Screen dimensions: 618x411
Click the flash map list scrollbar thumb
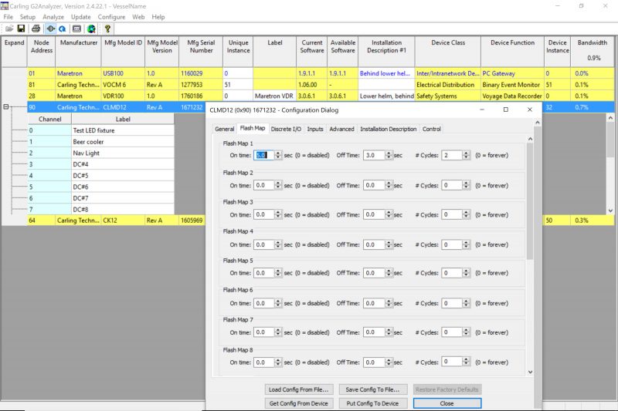(530, 201)
